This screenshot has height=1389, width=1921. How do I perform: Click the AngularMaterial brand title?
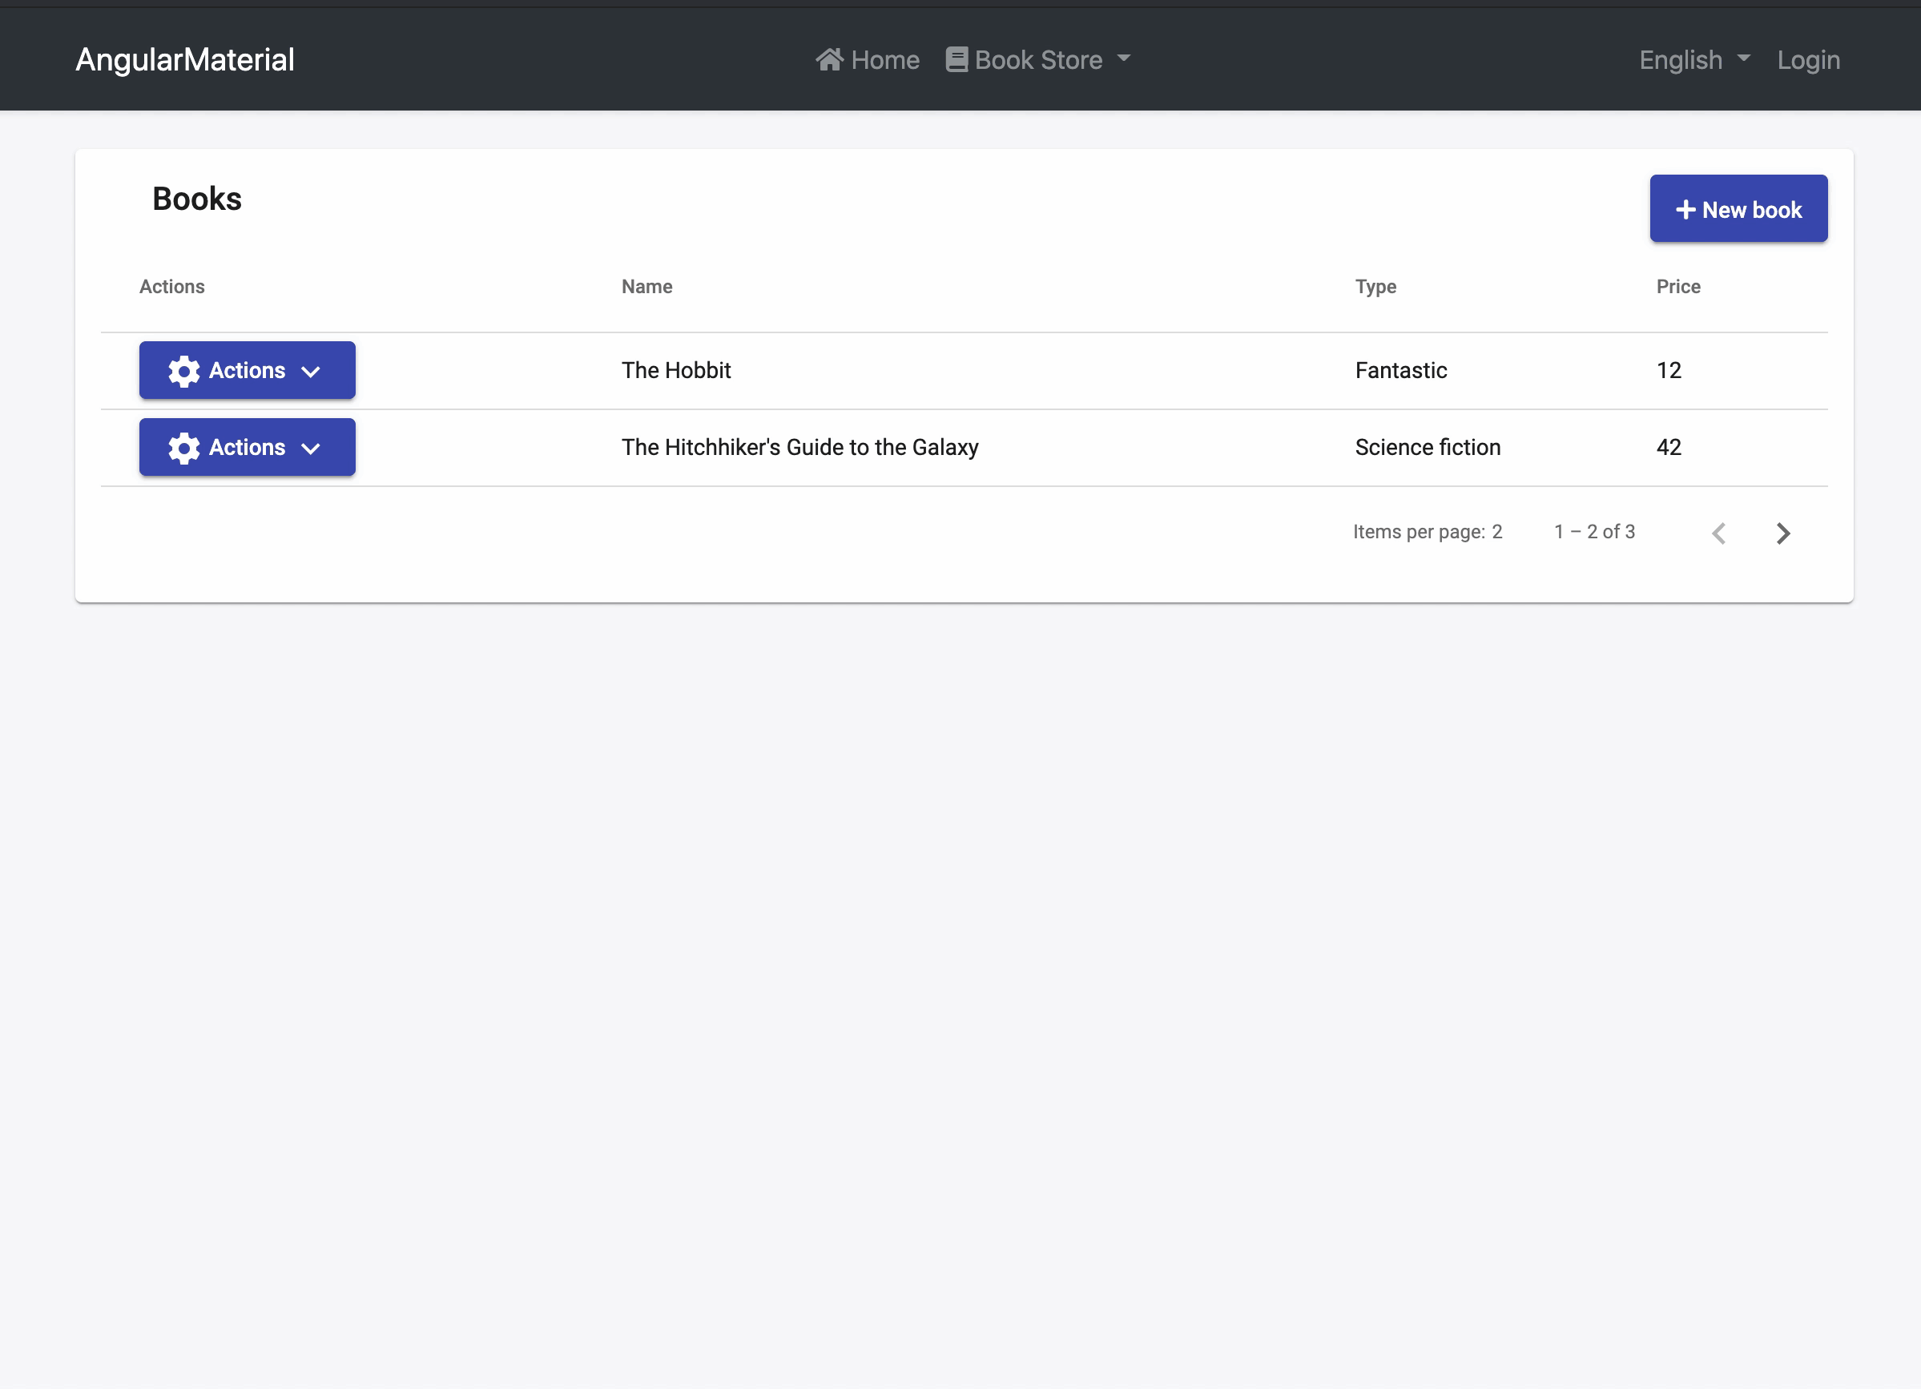pyautogui.click(x=183, y=59)
